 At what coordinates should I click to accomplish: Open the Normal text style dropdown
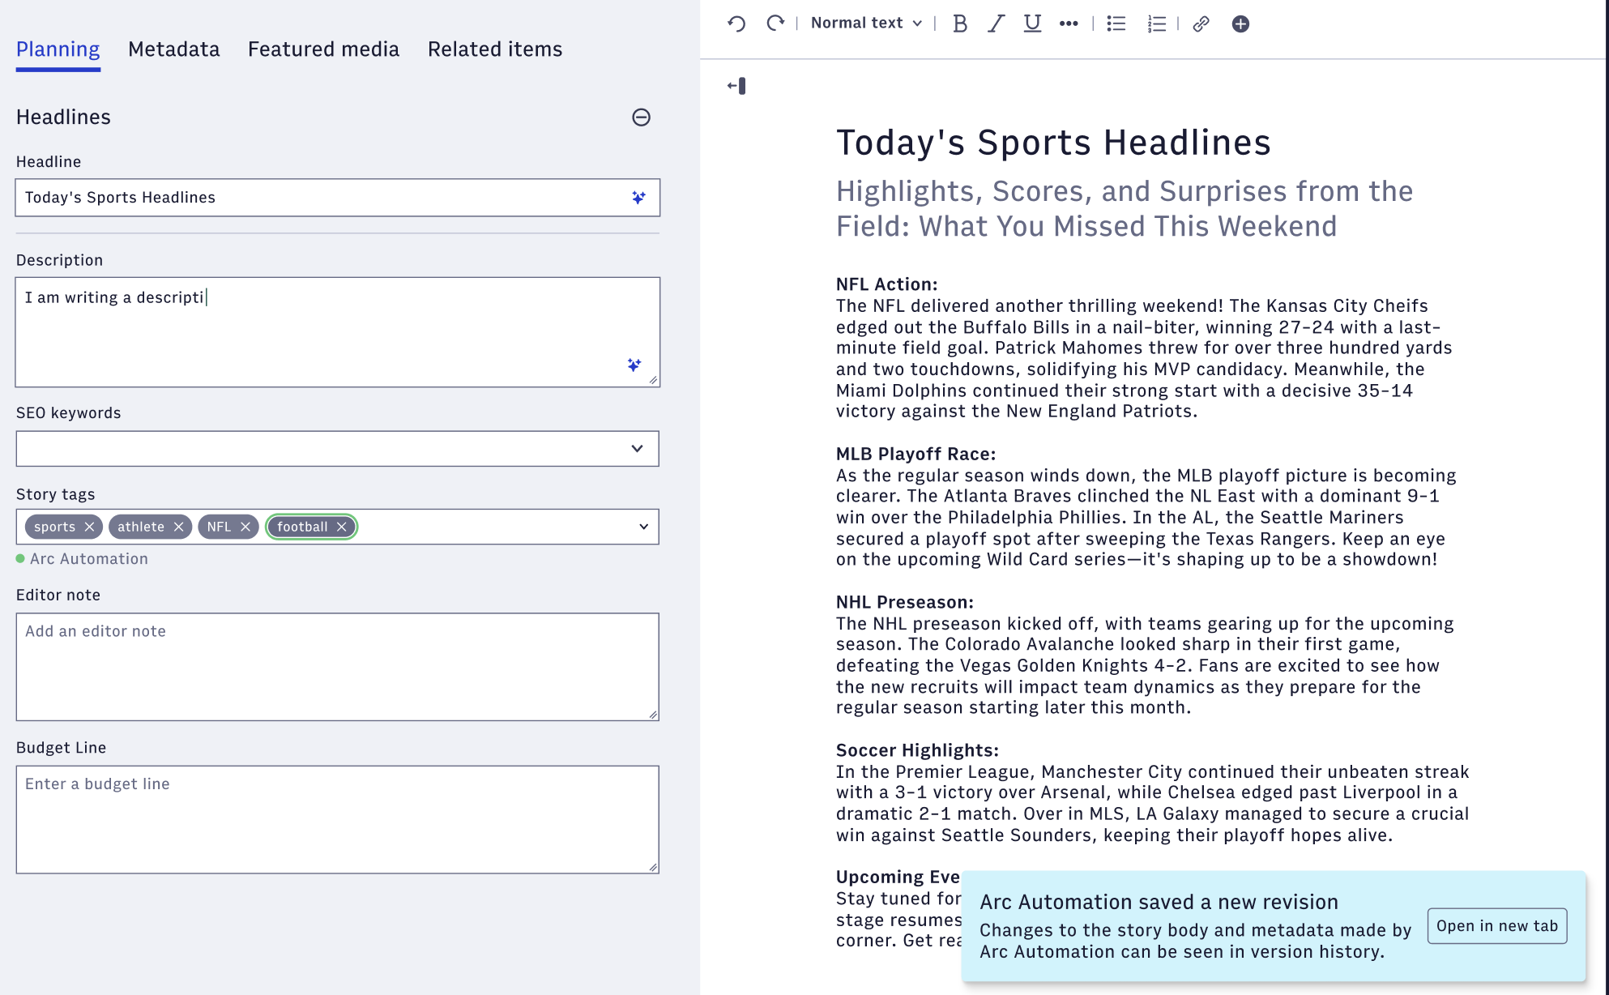click(866, 23)
